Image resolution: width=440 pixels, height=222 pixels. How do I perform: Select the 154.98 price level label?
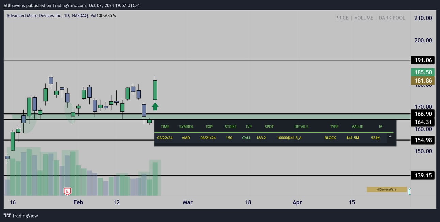423,140
